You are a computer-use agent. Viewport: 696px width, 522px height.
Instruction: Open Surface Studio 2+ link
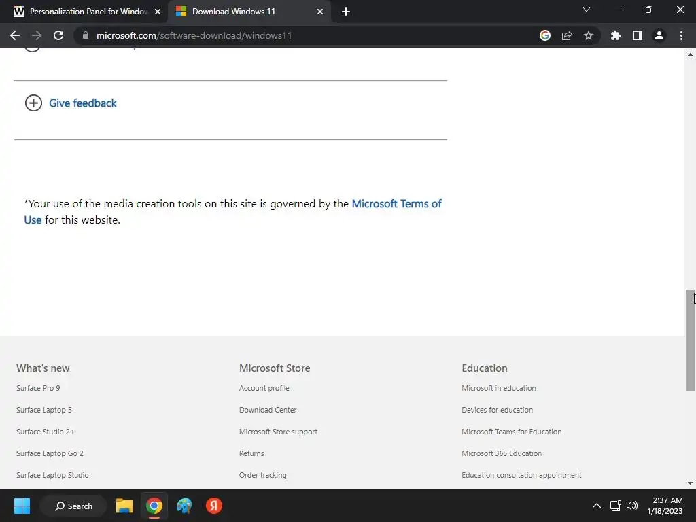46,432
